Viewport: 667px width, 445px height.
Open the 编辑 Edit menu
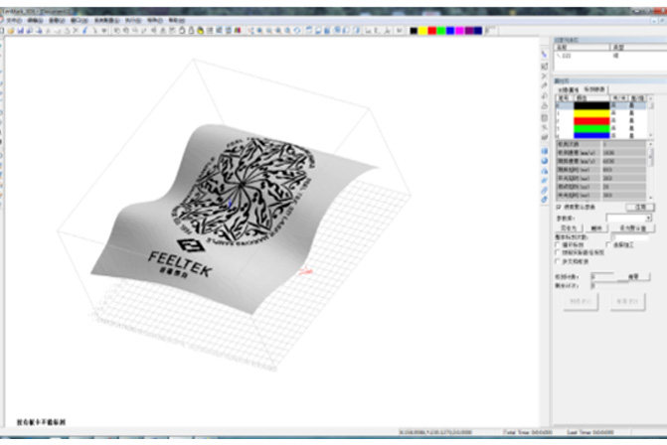pos(36,21)
